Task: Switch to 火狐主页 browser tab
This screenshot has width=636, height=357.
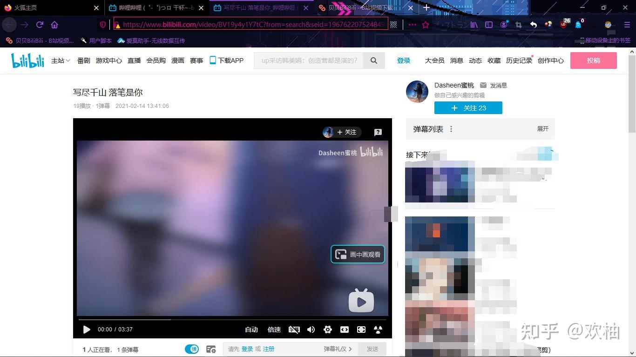Action: [x=51, y=8]
